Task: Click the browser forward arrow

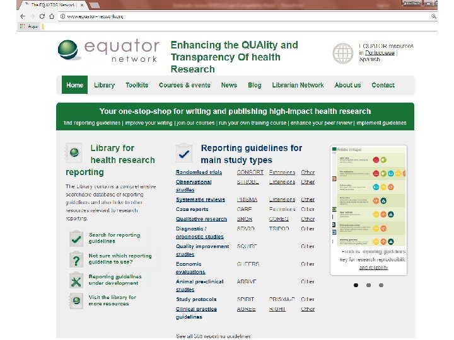Action: coord(32,16)
